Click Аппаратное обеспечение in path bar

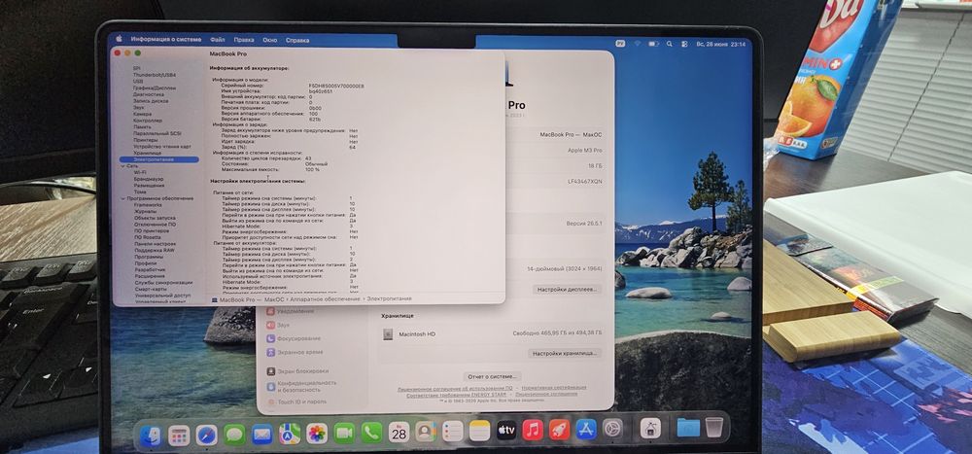(x=325, y=299)
